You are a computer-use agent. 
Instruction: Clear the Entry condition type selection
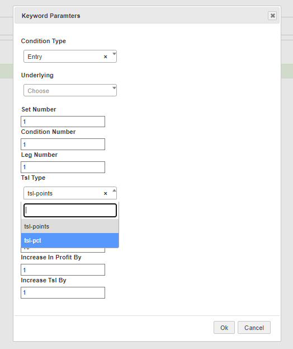(106, 57)
